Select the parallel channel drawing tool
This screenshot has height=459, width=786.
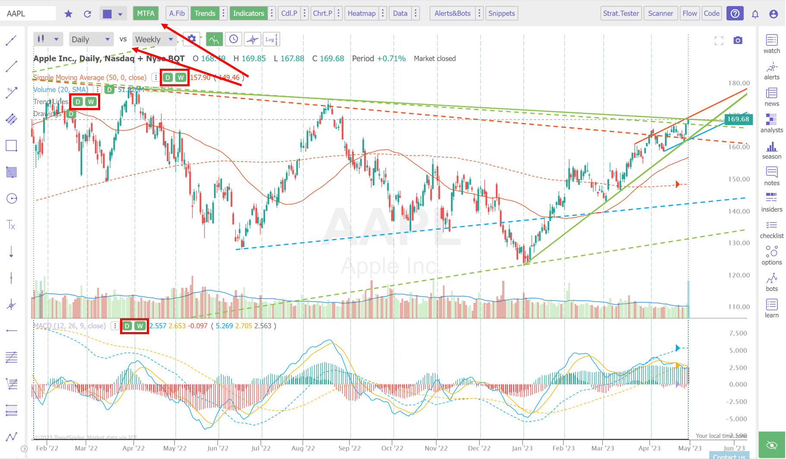(12, 119)
